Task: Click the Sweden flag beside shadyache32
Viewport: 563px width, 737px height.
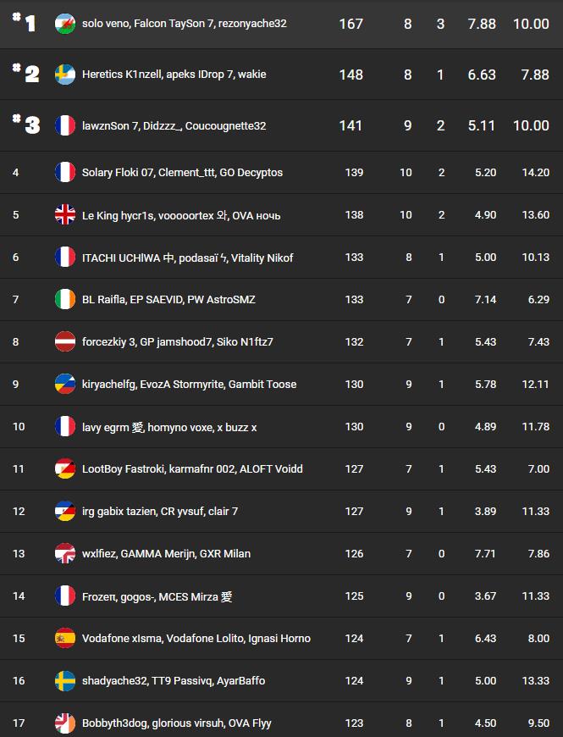Action: [65, 680]
